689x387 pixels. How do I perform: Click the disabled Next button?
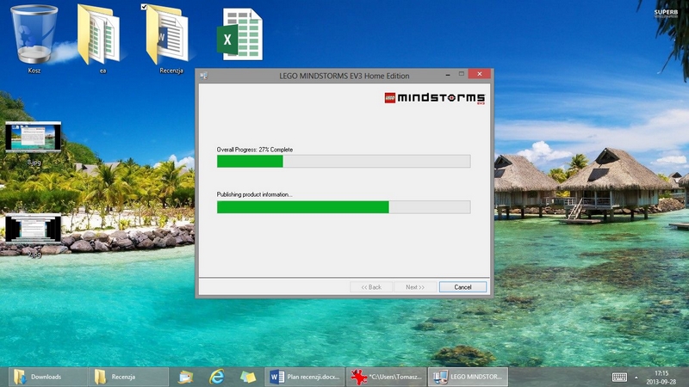pos(415,287)
